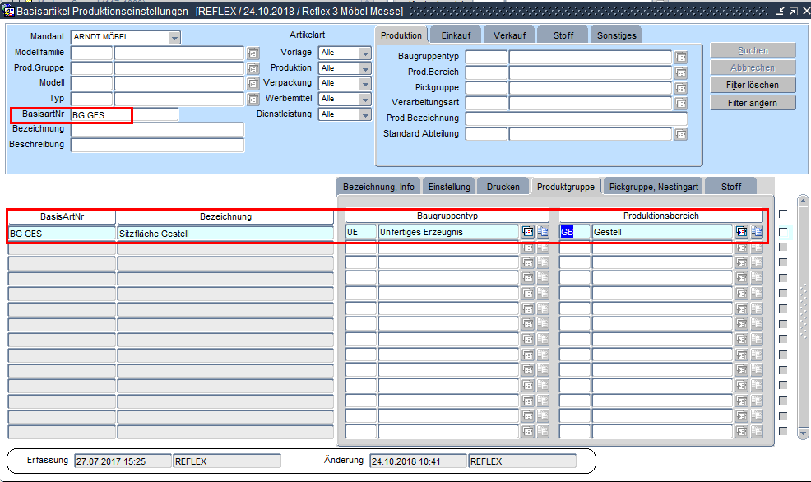Tick the checkbox in the last grid row
The image size is (811, 482).
point(783,431)
